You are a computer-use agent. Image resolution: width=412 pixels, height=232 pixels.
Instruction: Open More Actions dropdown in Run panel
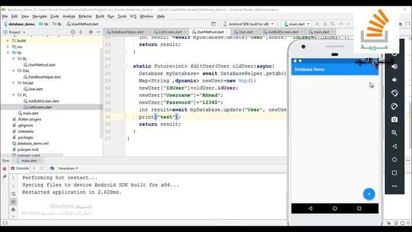click(68, 168)
